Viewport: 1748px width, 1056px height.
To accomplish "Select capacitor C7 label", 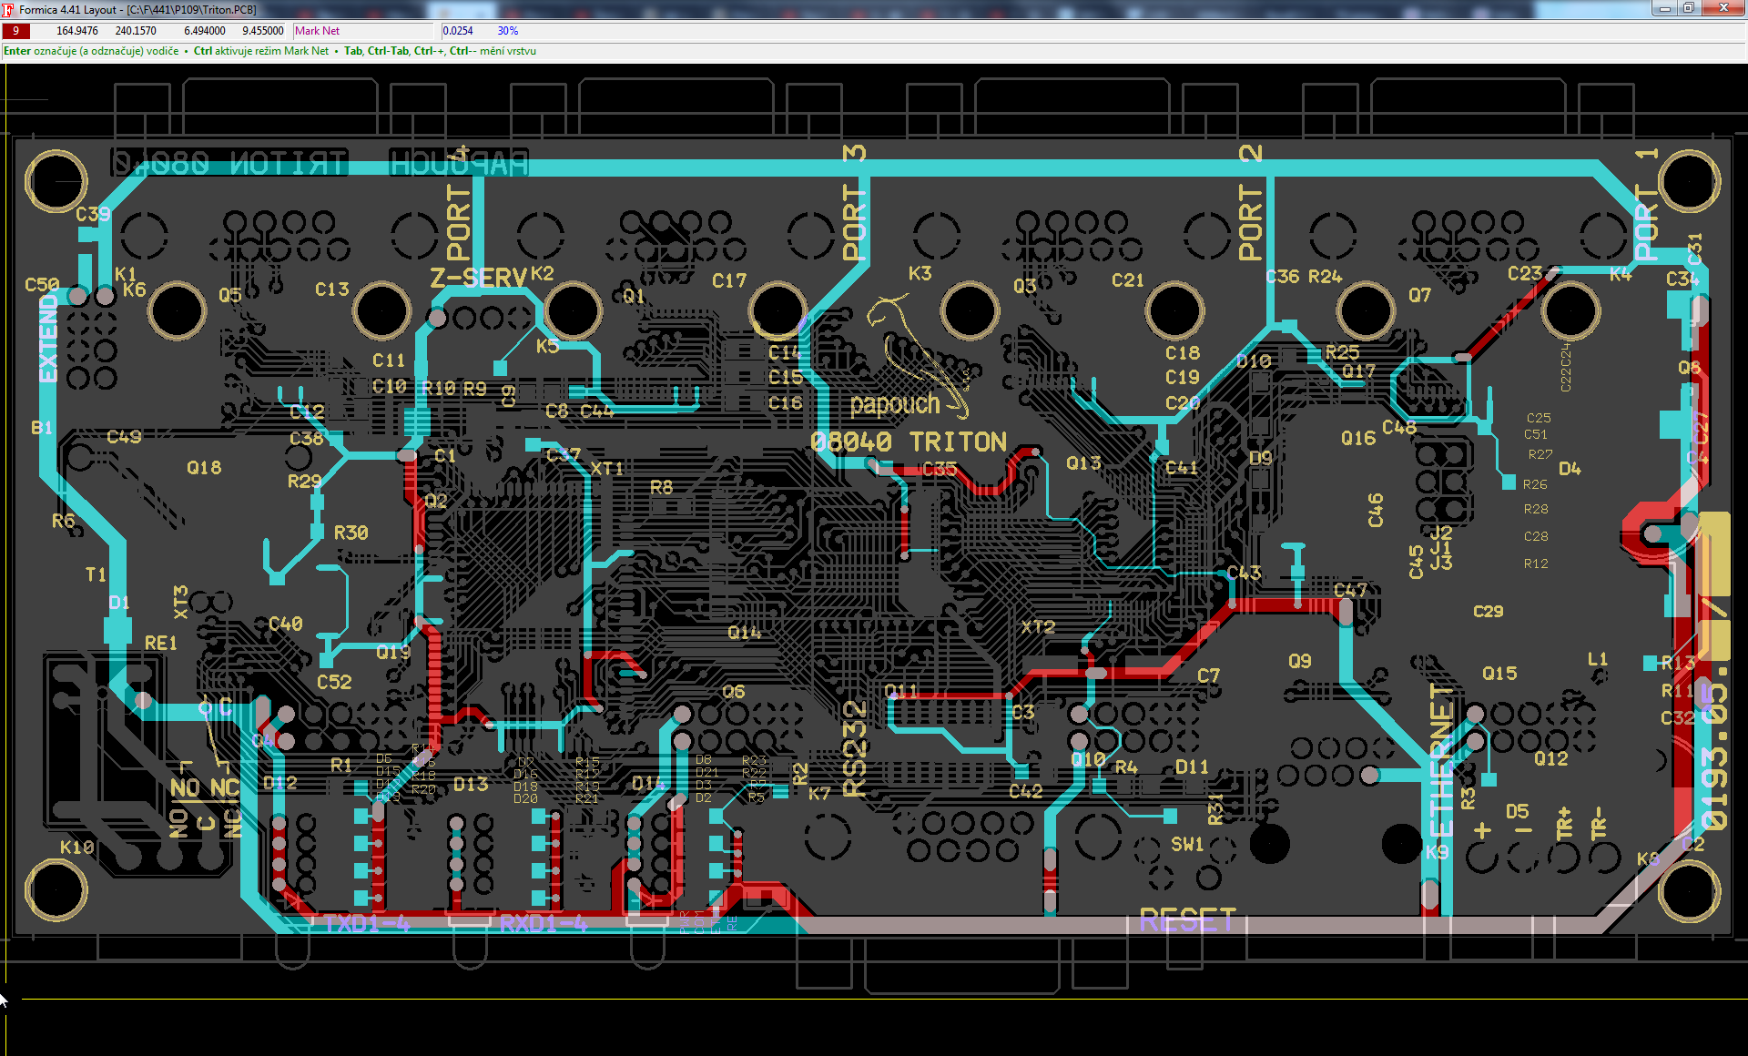I will (1208, 676).
